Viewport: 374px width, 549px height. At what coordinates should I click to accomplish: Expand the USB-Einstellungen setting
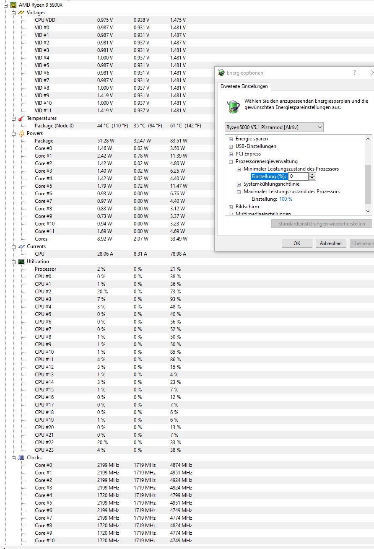(x=231, y=147)
